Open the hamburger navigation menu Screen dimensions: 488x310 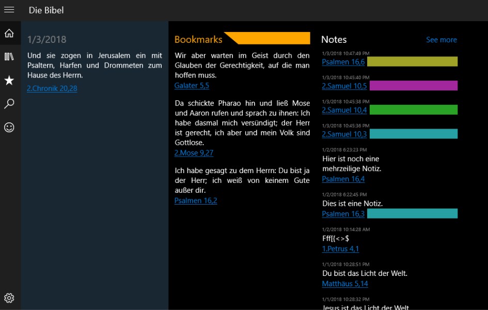coord(9,10)
